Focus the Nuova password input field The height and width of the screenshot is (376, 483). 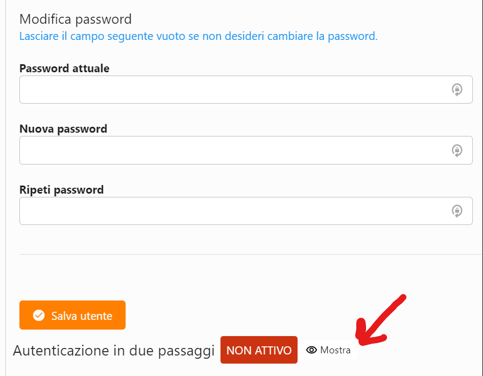pyautogui.click(x=232, y=150)
